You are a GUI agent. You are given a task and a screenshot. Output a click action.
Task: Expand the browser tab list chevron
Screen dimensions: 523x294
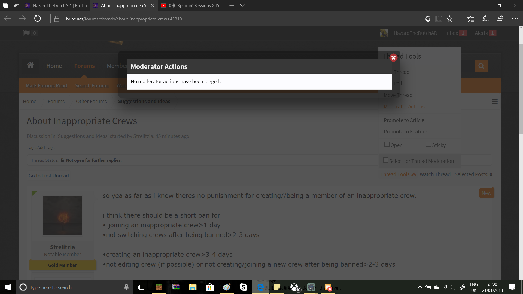(242, 5)
